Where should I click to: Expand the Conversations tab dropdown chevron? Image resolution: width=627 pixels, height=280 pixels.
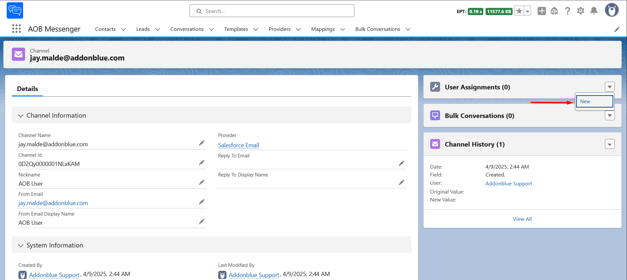tap(212, 29)
